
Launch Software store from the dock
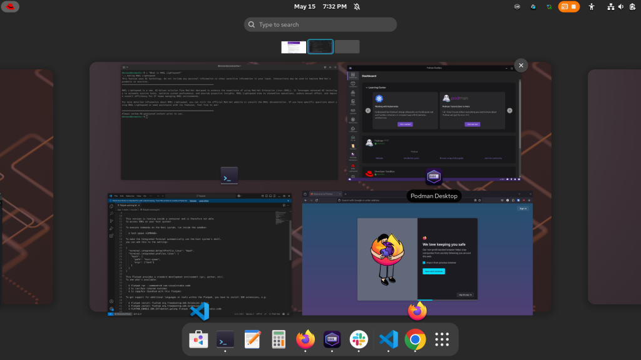point(198,339)
